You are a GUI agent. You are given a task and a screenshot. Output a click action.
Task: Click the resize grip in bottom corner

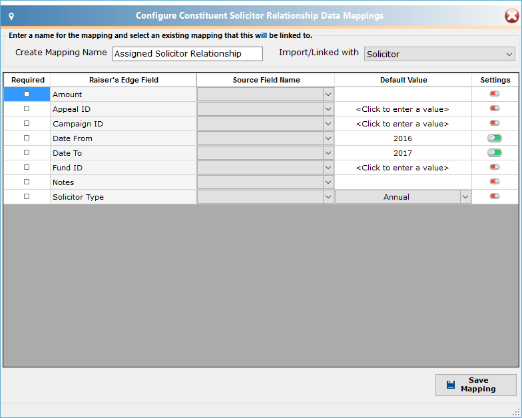tap(516, 413)
